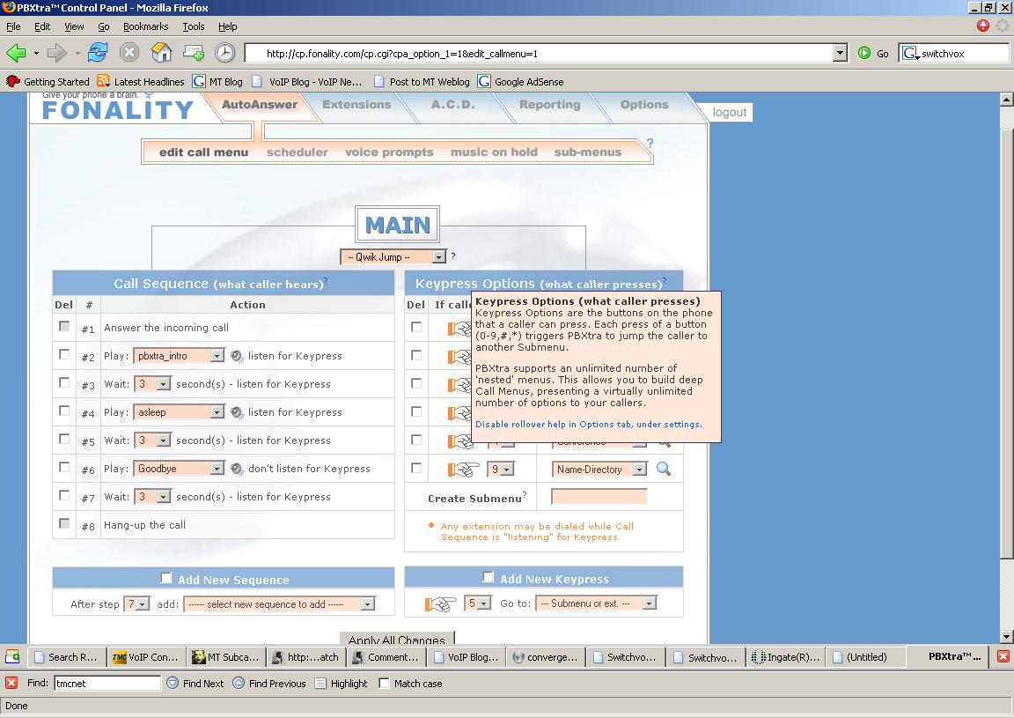The image size is (1014, 718).
Task: Open the Qwik Jump dropdown
Action: (x=393, y=257)
